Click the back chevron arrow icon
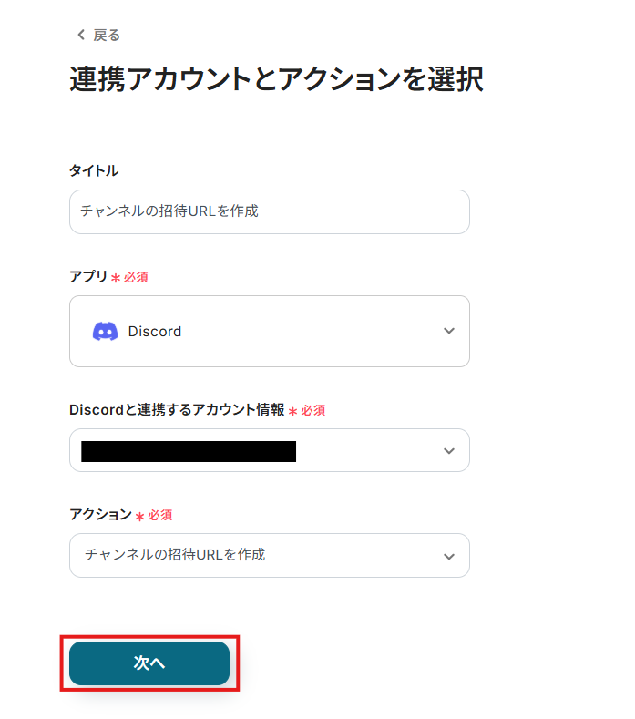Image resolution: width=635 pixels, height=719 pixels. [x=80, y=36]
